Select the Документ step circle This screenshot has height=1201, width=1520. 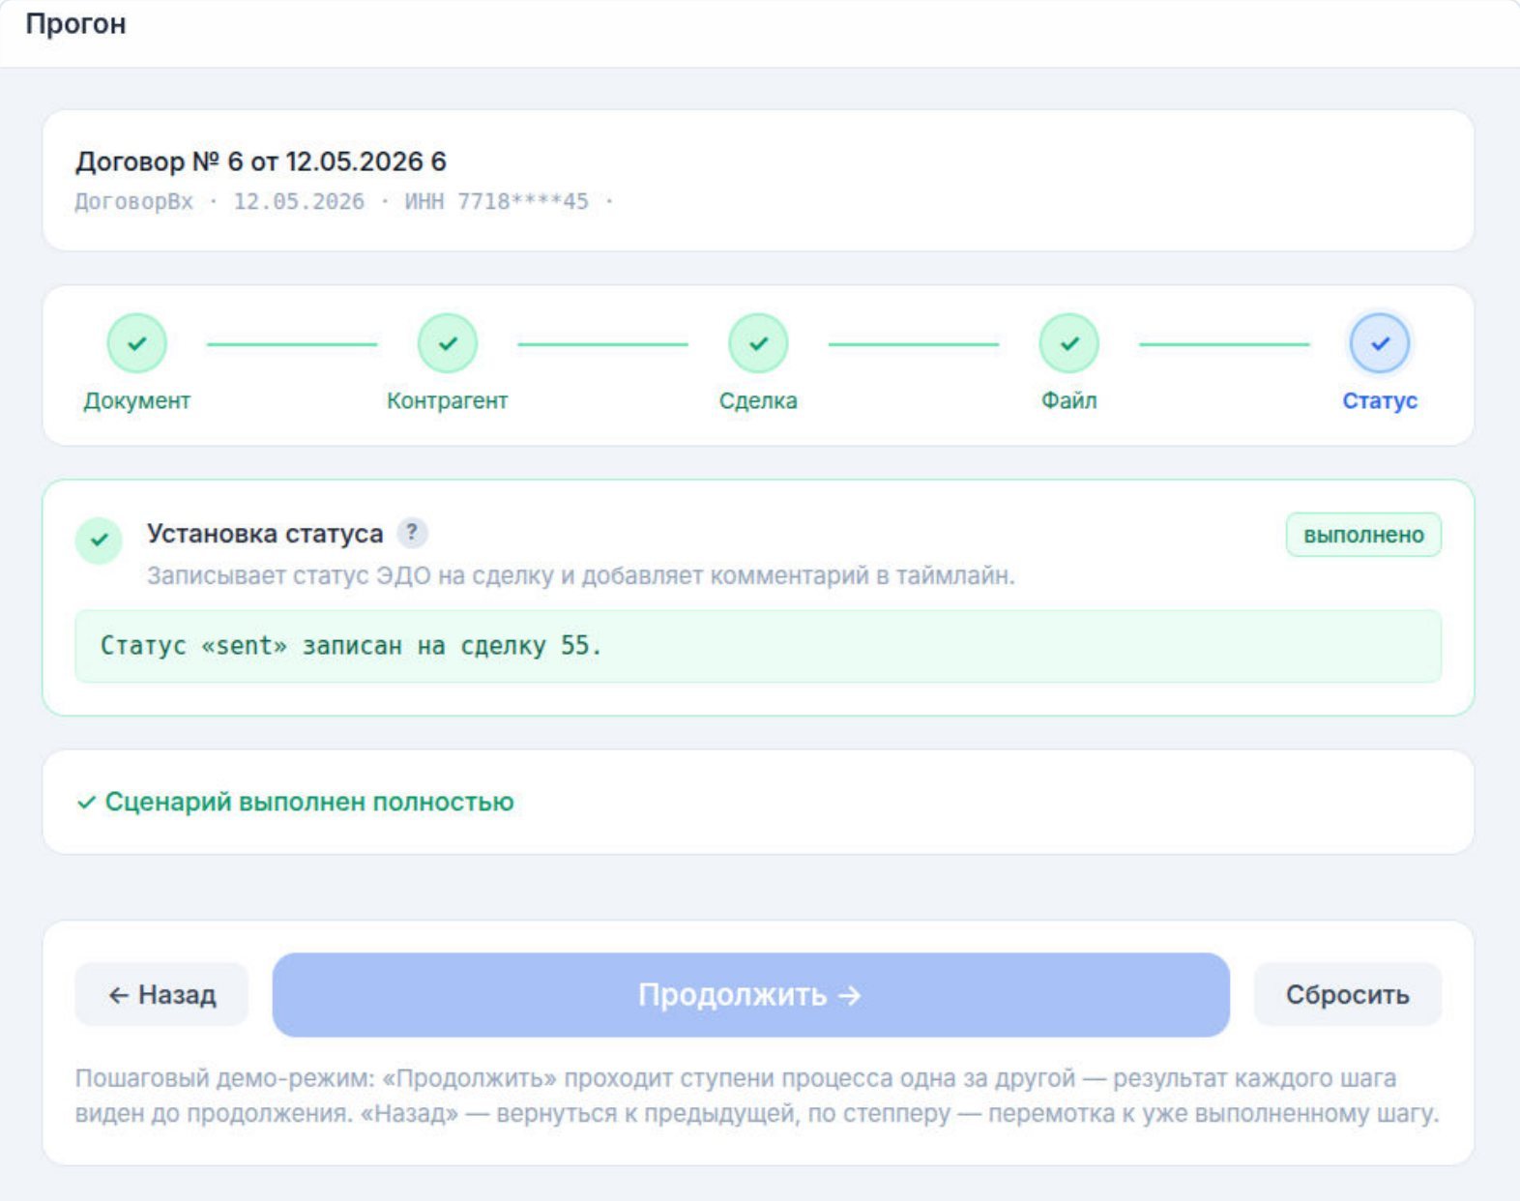pos(137,343)
